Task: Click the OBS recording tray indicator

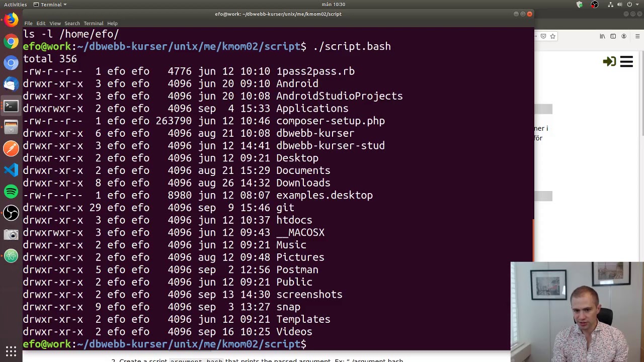Action: [595, 5]
